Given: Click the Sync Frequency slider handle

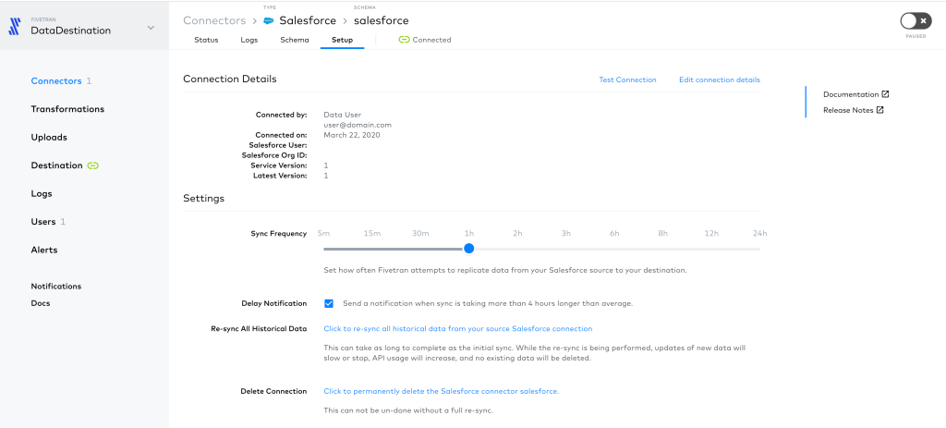Looking at the screenshot, I should tap(468, 249).
